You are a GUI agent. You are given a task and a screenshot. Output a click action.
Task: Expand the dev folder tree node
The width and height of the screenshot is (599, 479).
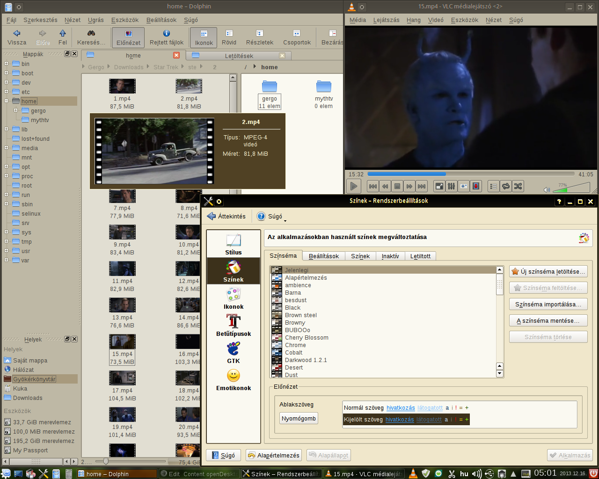(x=6, y=82)
